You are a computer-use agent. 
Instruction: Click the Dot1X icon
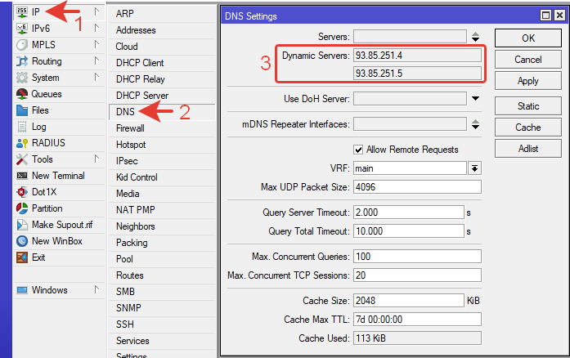click(x=22, y=192)
